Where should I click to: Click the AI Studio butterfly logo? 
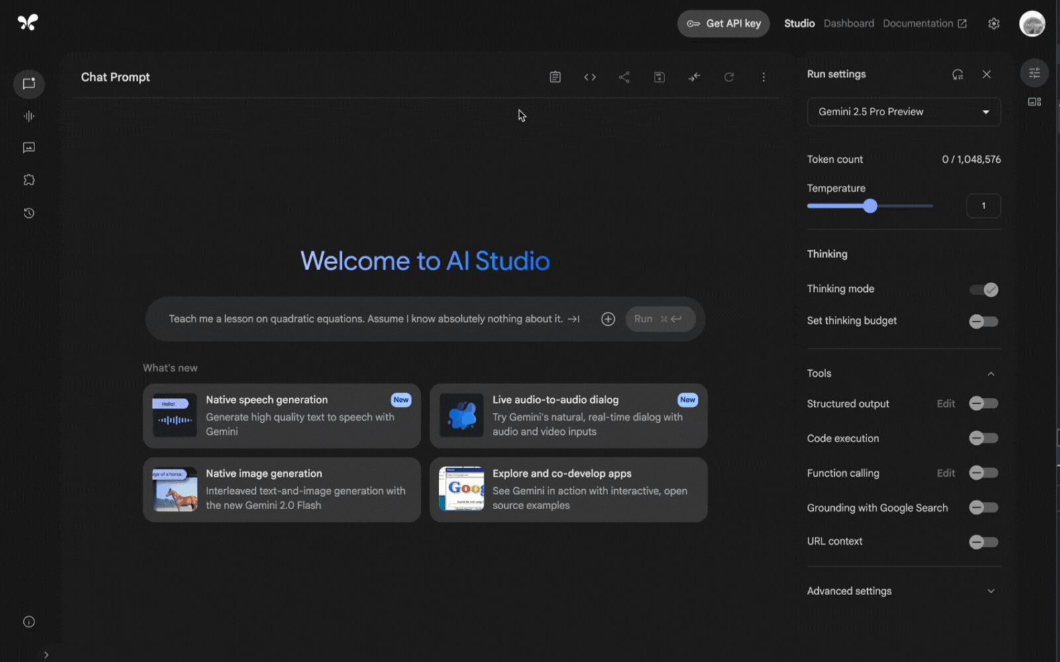[x=28, y=23]
